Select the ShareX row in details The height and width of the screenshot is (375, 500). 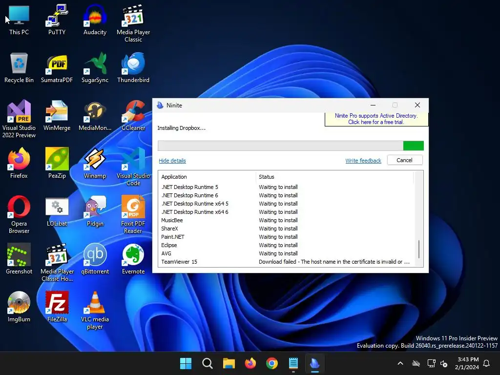point(286,229)
